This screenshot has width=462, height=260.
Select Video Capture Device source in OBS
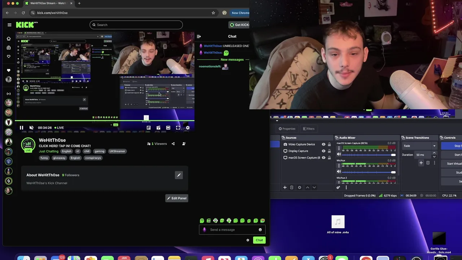(301, 144)
